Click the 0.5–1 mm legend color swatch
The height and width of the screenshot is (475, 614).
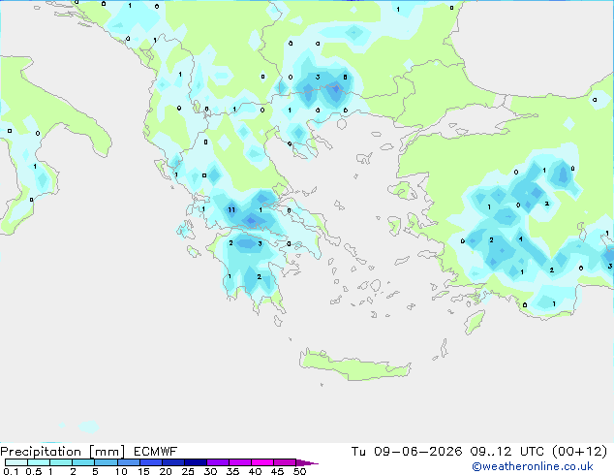[x=39, y=462]
